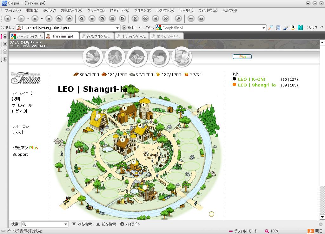
Task: Click the star icon in left sidebar
Action: pos(5,37)
